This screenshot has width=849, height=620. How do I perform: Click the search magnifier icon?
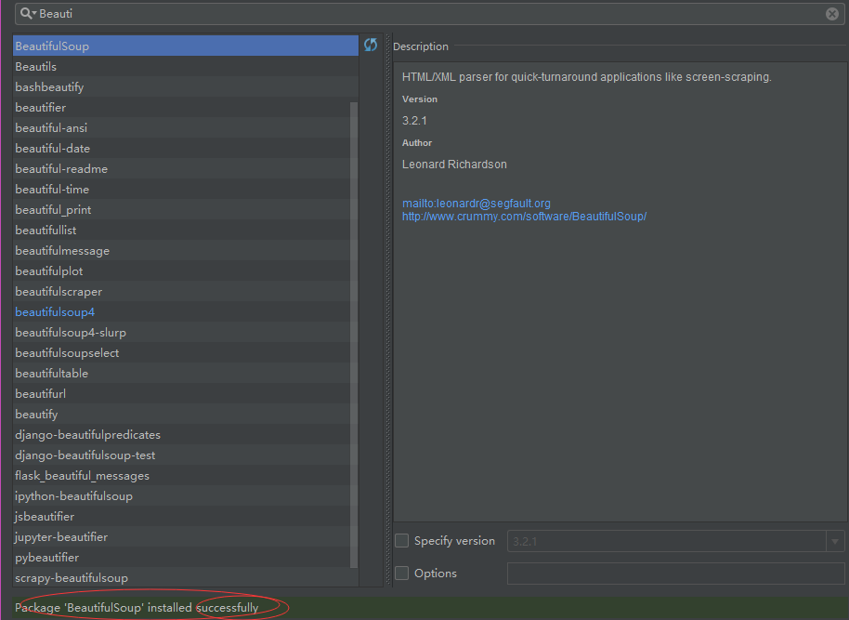point(28,14)
